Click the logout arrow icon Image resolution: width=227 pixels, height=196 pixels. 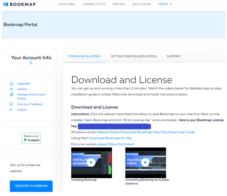pos(11,110)
